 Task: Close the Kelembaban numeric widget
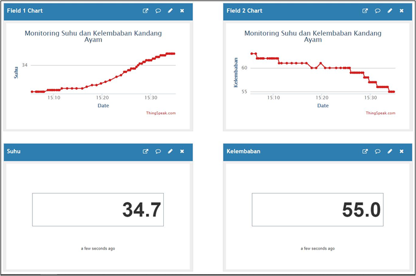point(402,152)
